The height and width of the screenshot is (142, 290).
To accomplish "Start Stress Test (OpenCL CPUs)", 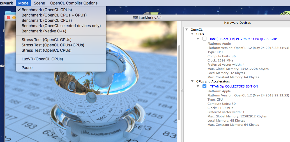I will pos(61,50).
